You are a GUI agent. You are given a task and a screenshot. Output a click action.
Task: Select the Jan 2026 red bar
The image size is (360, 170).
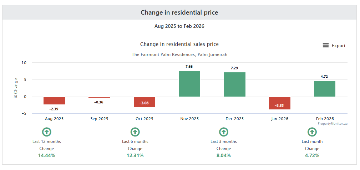click(280, 103)
